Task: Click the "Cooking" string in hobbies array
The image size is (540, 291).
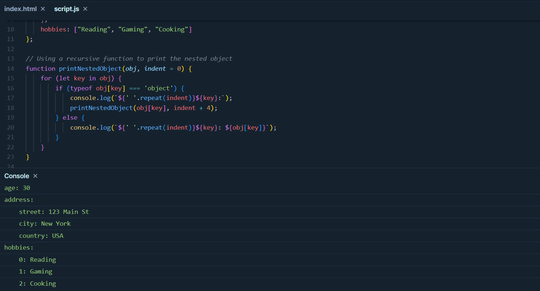Action: pyautogui.click(x=172, y=29)
